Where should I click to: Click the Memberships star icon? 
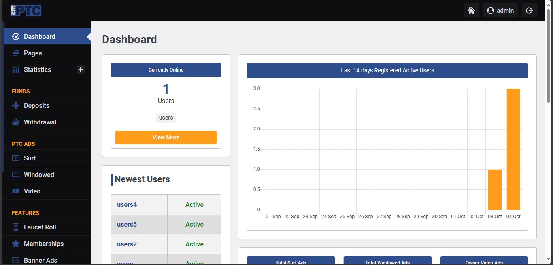click(16, 244)
